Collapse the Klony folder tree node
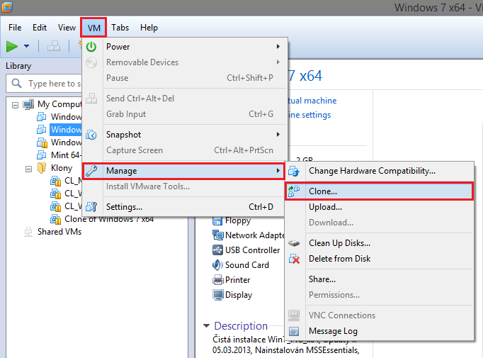Viewport: 483px width, 358px height. (28, 169)
